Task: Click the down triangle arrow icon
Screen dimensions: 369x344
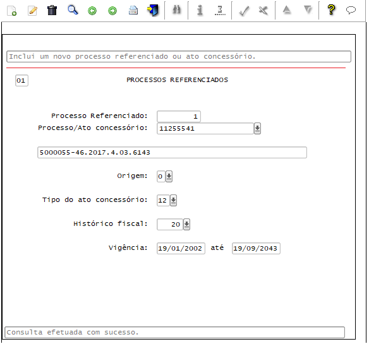Action: tap(308, 10)
